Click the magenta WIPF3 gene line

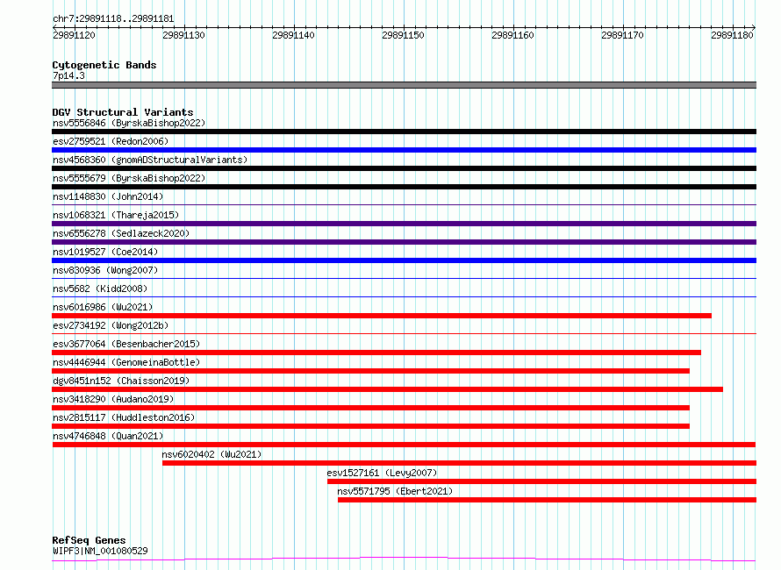404,559
